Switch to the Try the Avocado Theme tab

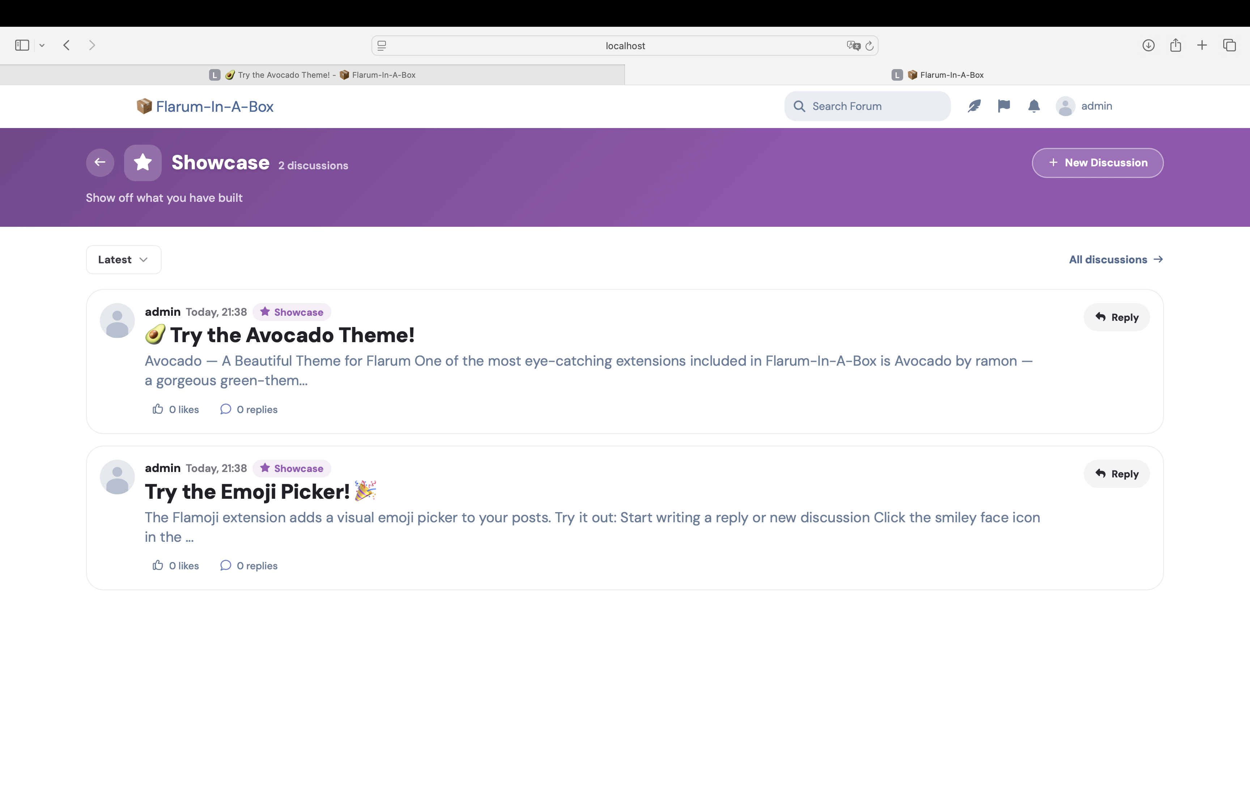click(x=312, y=75)
